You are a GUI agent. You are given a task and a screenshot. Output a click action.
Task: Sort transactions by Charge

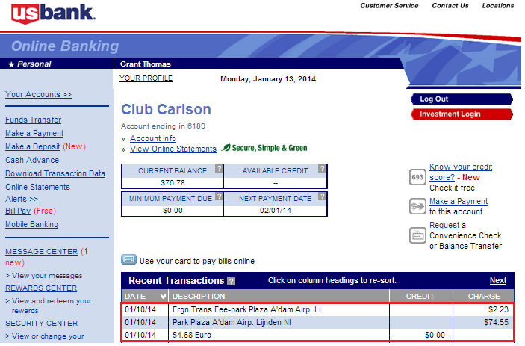point(484,297)
